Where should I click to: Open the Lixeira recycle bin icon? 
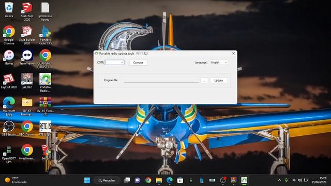point(9,10)
